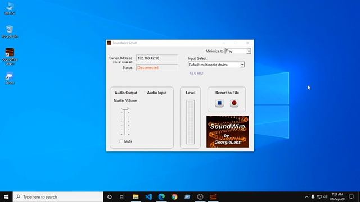Open the taskbar clock and date
This screenshot has height=202, width=360.
(x=337, y=197)
